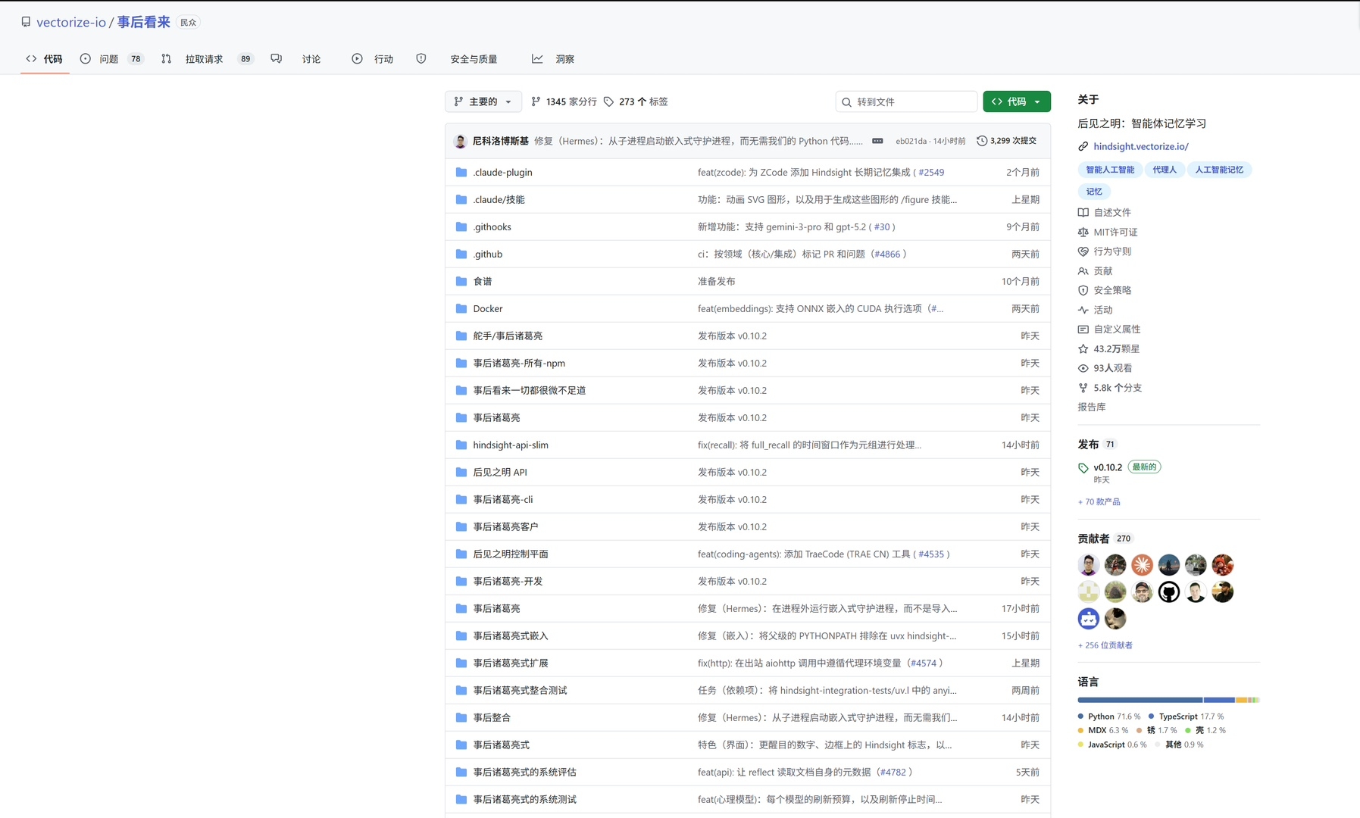The height and width of the screenshot is (818, 1360).
Task: Open the 问题 tab
Action: click(x=111, y=59)
